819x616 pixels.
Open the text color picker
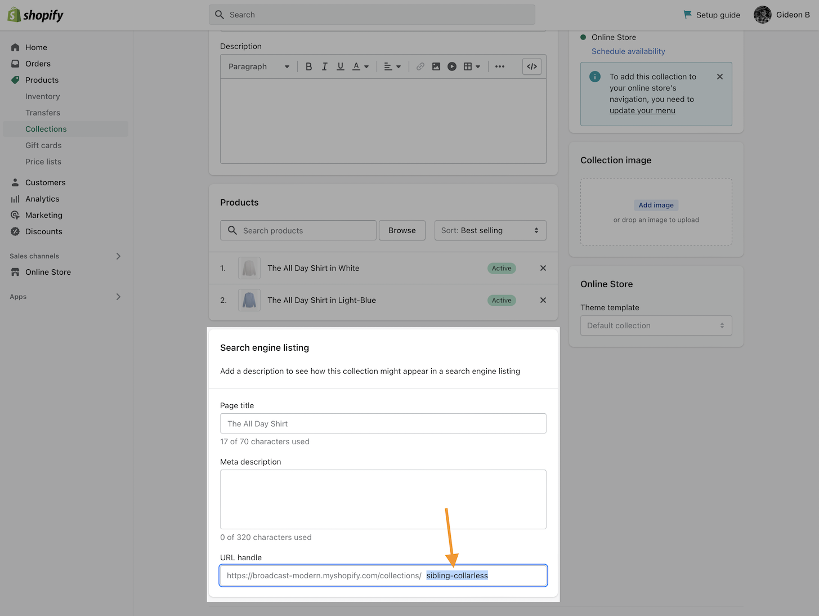pos(360,66)
